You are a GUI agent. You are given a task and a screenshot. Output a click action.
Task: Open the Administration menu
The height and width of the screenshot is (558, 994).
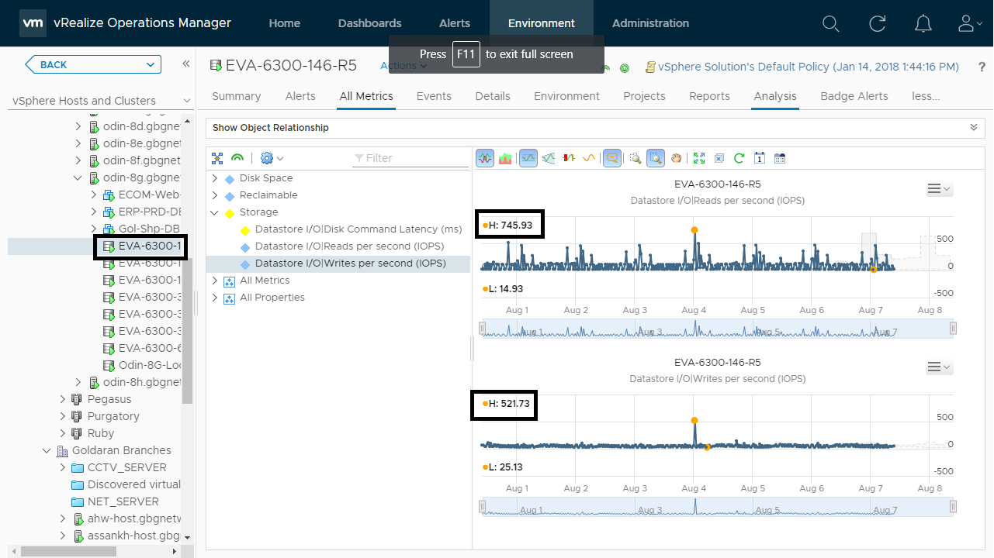coord(650,23)
